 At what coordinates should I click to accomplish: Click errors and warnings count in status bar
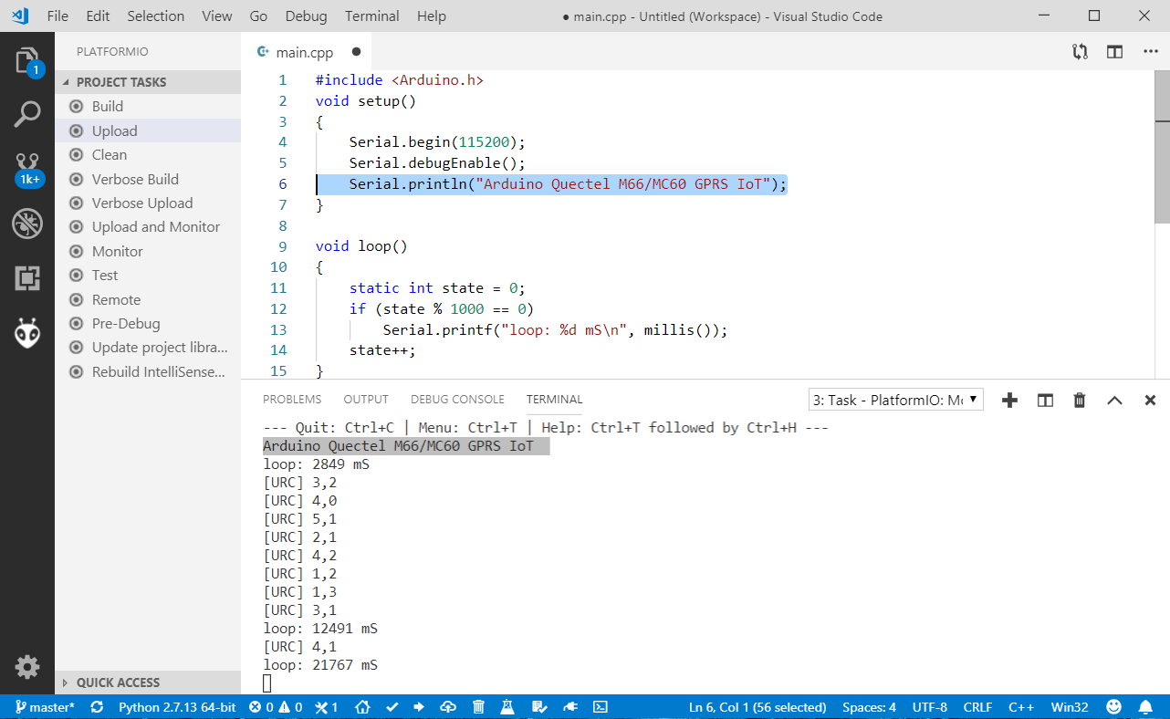(x=276, y=707)
